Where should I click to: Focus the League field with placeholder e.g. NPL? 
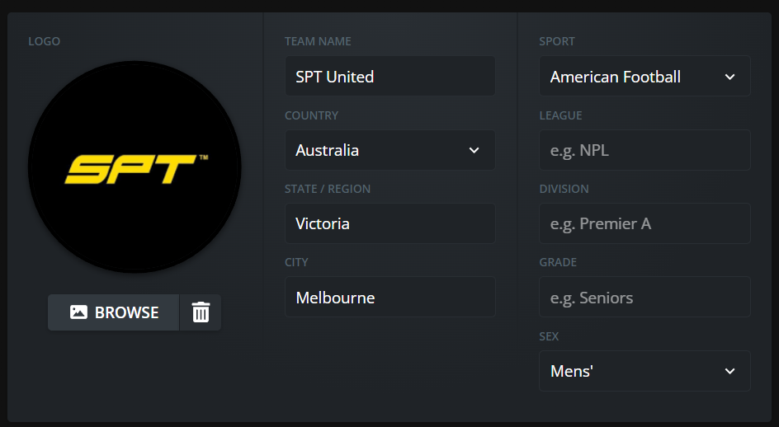pos(644,150)
